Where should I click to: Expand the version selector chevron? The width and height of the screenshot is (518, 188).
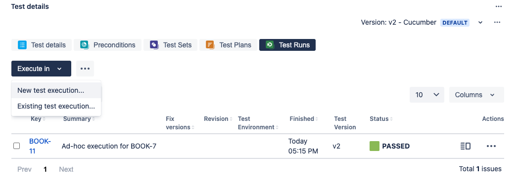pyautogui.click(x=481, y=22)
